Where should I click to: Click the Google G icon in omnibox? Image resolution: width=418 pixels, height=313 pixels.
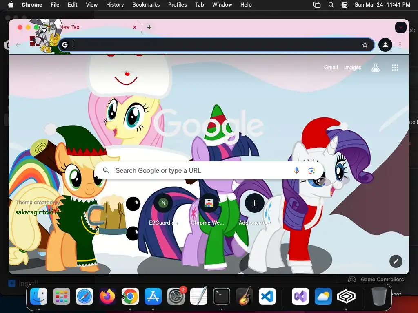pyautogui.click(x=65, y=45)
